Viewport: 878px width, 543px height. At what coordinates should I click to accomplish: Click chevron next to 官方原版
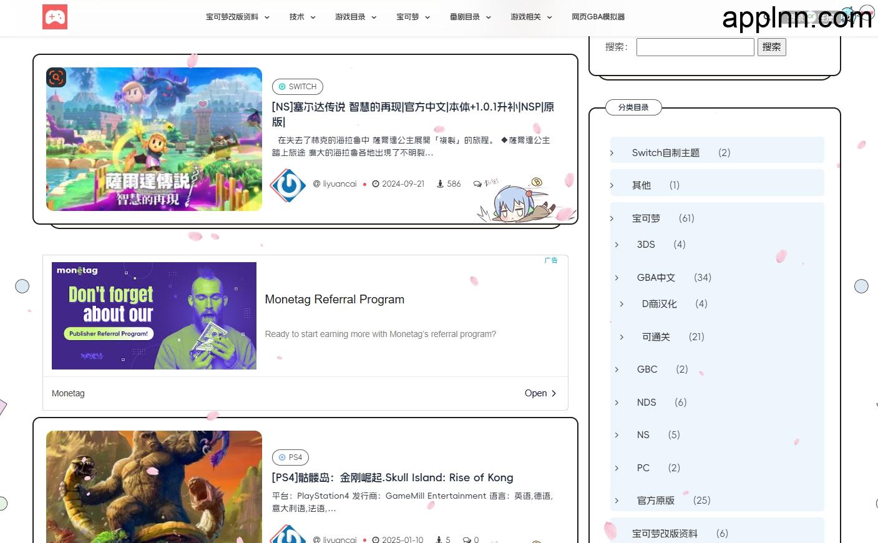click(x=617, y=501)
